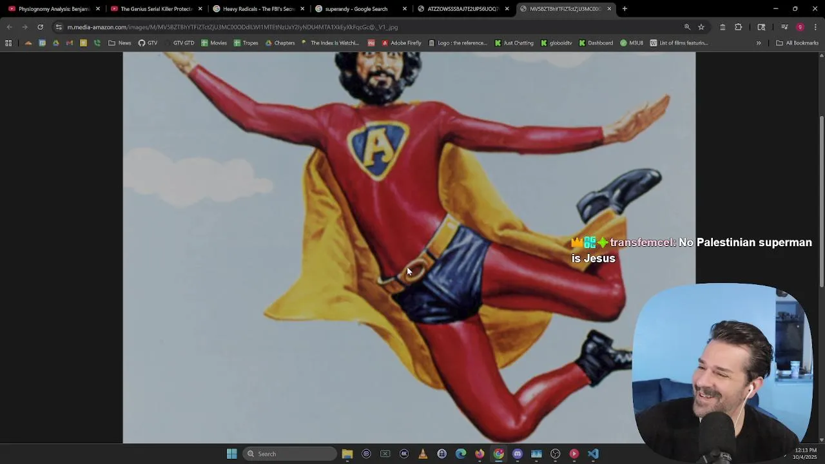Open the Adobe Firefly bookmark
Image resolution: width=825 pixels, height=464 pixels.
click(x=402, y=43)
